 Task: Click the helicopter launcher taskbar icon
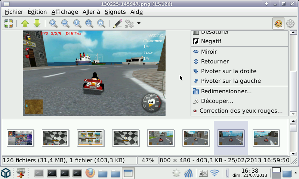(21, 173)
